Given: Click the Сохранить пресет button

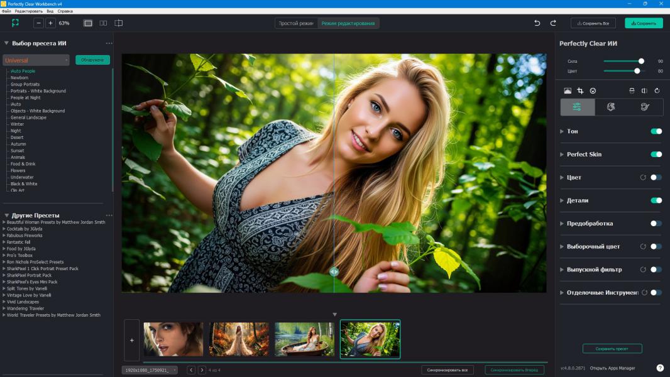Looking at the screenshot, I should 612,349.
